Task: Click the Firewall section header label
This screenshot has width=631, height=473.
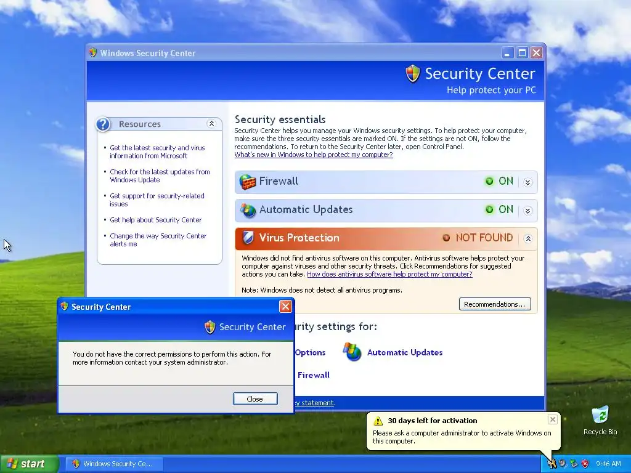Action: 279,181
